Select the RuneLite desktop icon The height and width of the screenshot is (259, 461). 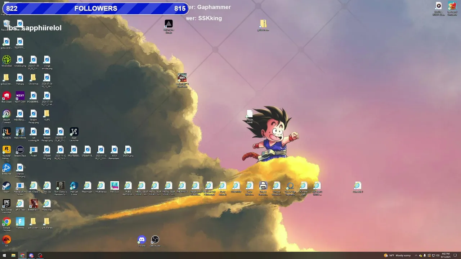[x=6, y=133]
